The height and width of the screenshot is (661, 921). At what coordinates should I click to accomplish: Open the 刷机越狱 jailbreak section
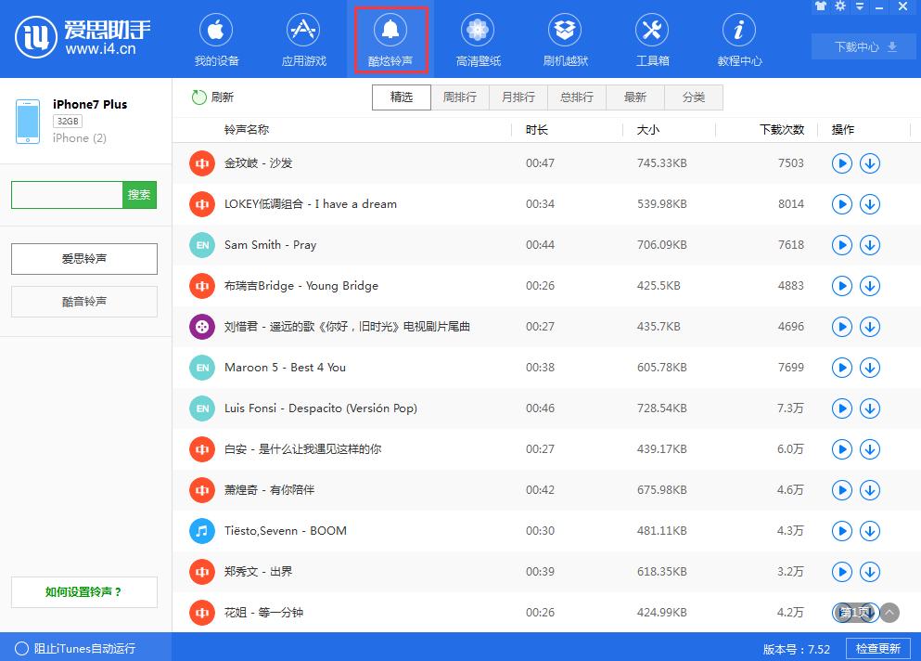coord(564,39)
